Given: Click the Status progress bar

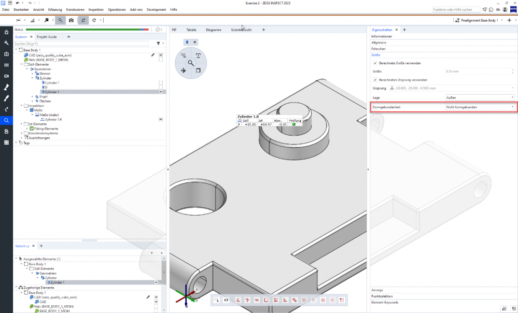Looking at the screenshot, I should tap(88, 30).
